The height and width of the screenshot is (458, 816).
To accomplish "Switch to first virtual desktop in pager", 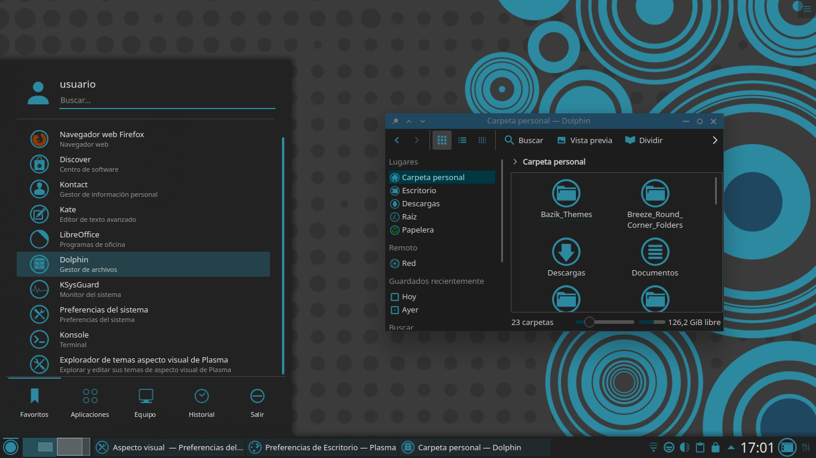I will [39, 447].
